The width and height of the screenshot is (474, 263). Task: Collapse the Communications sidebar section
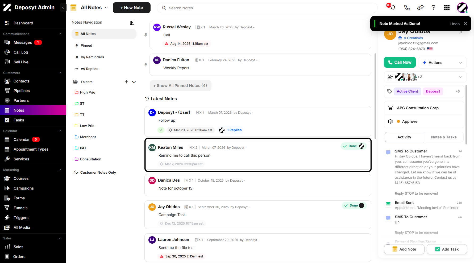tap(60, 34)
